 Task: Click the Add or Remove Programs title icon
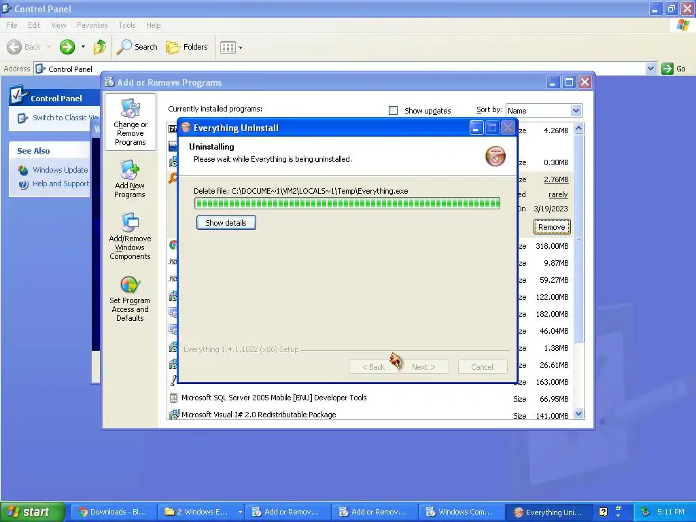pos(109,82)
